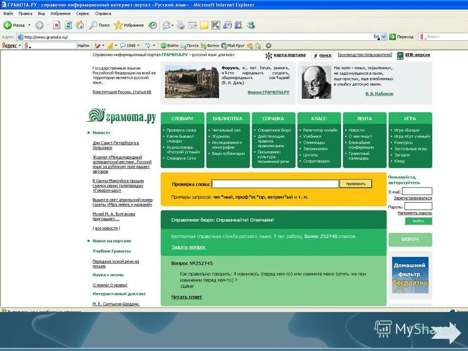Click the Messenger people icon in toolbar
The width and height of the screenshot is (468, 351).
[x=251, y=25]
